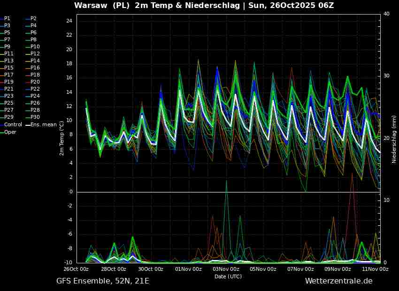Click the 40 precipitation axis value
Viewport: 399px width, 291px height.
(386, 14)
